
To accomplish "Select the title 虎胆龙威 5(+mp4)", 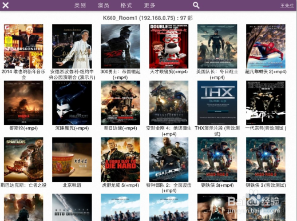I will point(120,185).
